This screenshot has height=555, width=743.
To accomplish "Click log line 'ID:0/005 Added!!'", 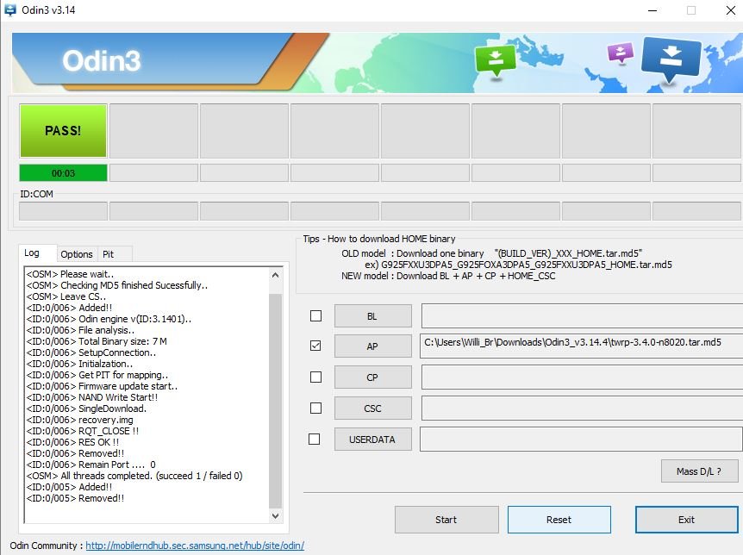I will click(70, 487).
